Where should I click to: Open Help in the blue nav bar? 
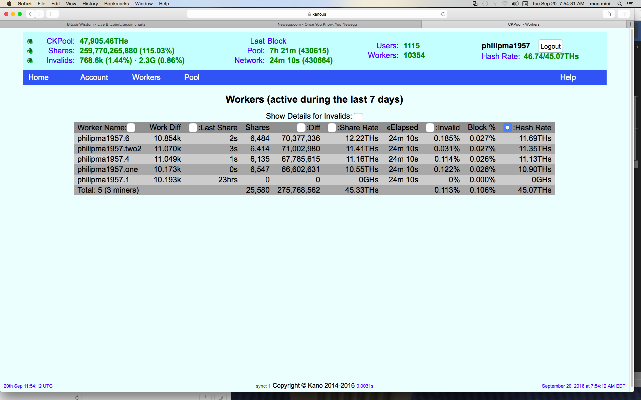click(568, 77)
